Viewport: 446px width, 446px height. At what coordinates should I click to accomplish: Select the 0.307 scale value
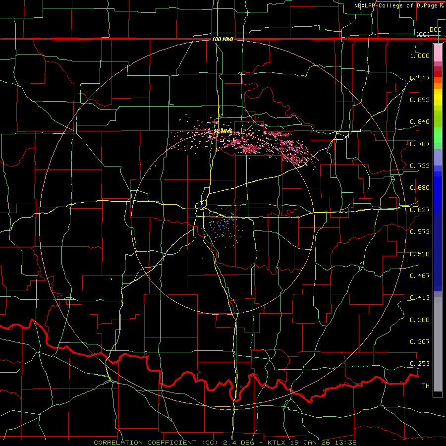coord(420,342)
